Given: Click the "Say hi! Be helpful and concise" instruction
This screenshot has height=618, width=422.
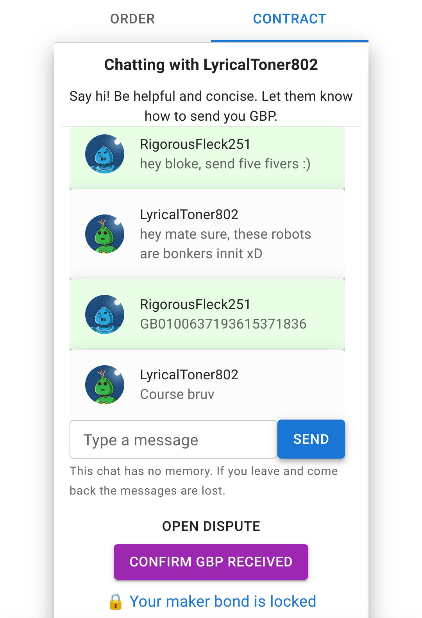Looking at the screenshot, I should [211, 106].
